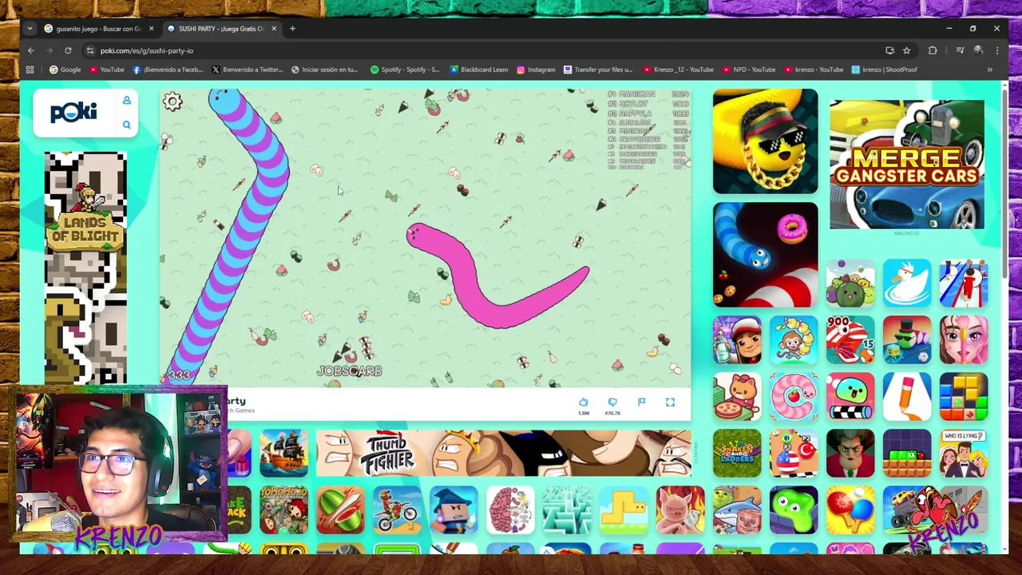Open the Blackboard Learn bookmark
1022x575 pixels.
coord(478,69)
